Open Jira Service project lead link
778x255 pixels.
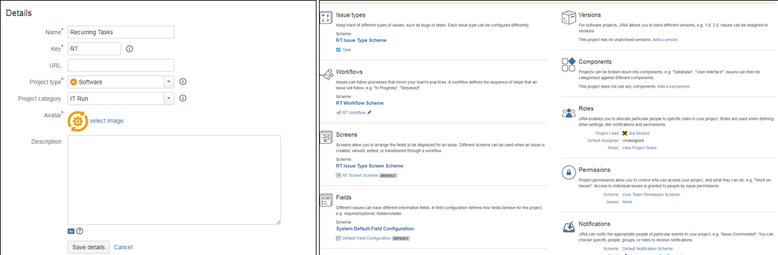(x=639, y=133)
